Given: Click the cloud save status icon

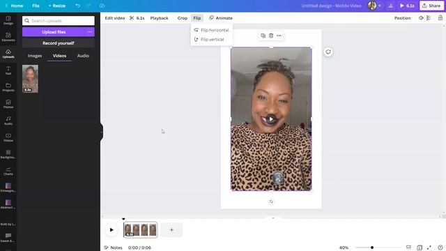Looking at the screenshot, I should (102, 6).
